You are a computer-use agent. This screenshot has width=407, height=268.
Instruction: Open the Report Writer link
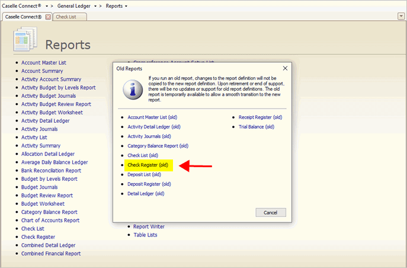click(x=149, y=226)
